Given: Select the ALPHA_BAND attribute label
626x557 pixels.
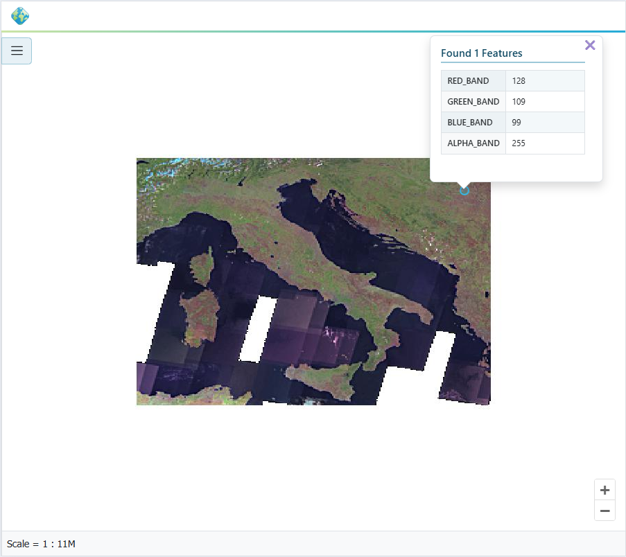Looking at the screenshot, I should pyautogui.click(x=473, y=143).
